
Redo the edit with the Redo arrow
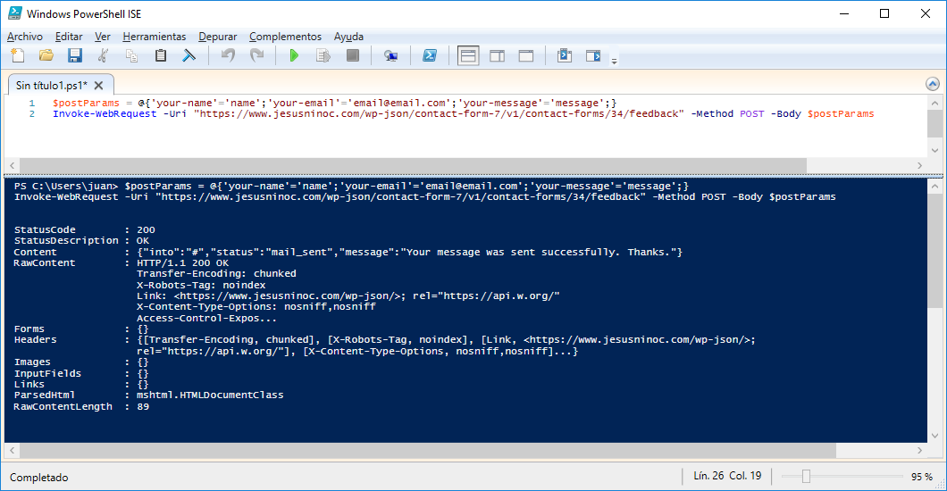pyautogui.click(x=257, y=56)
